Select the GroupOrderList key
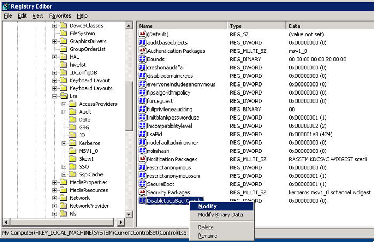374x242 pixels. coord(88,49)
